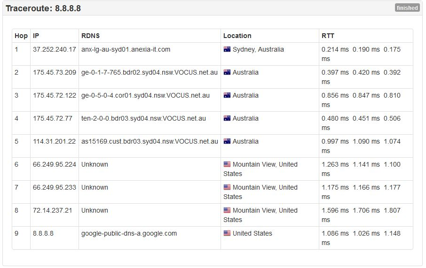Click the Australian flag in hop 4 row
This screenshot has width=426, height=268.
(x=227, y=118)
